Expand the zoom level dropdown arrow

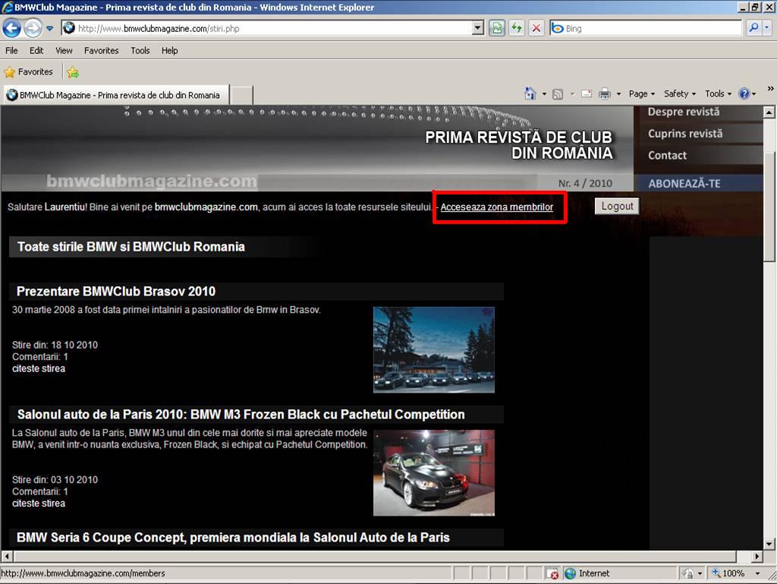click(x=757, y=573)
